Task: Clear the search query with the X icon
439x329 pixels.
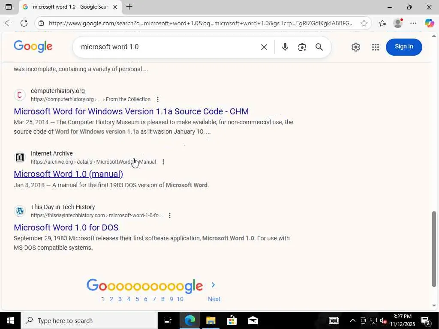Action: pyautogui.click(x=264, y=47)
